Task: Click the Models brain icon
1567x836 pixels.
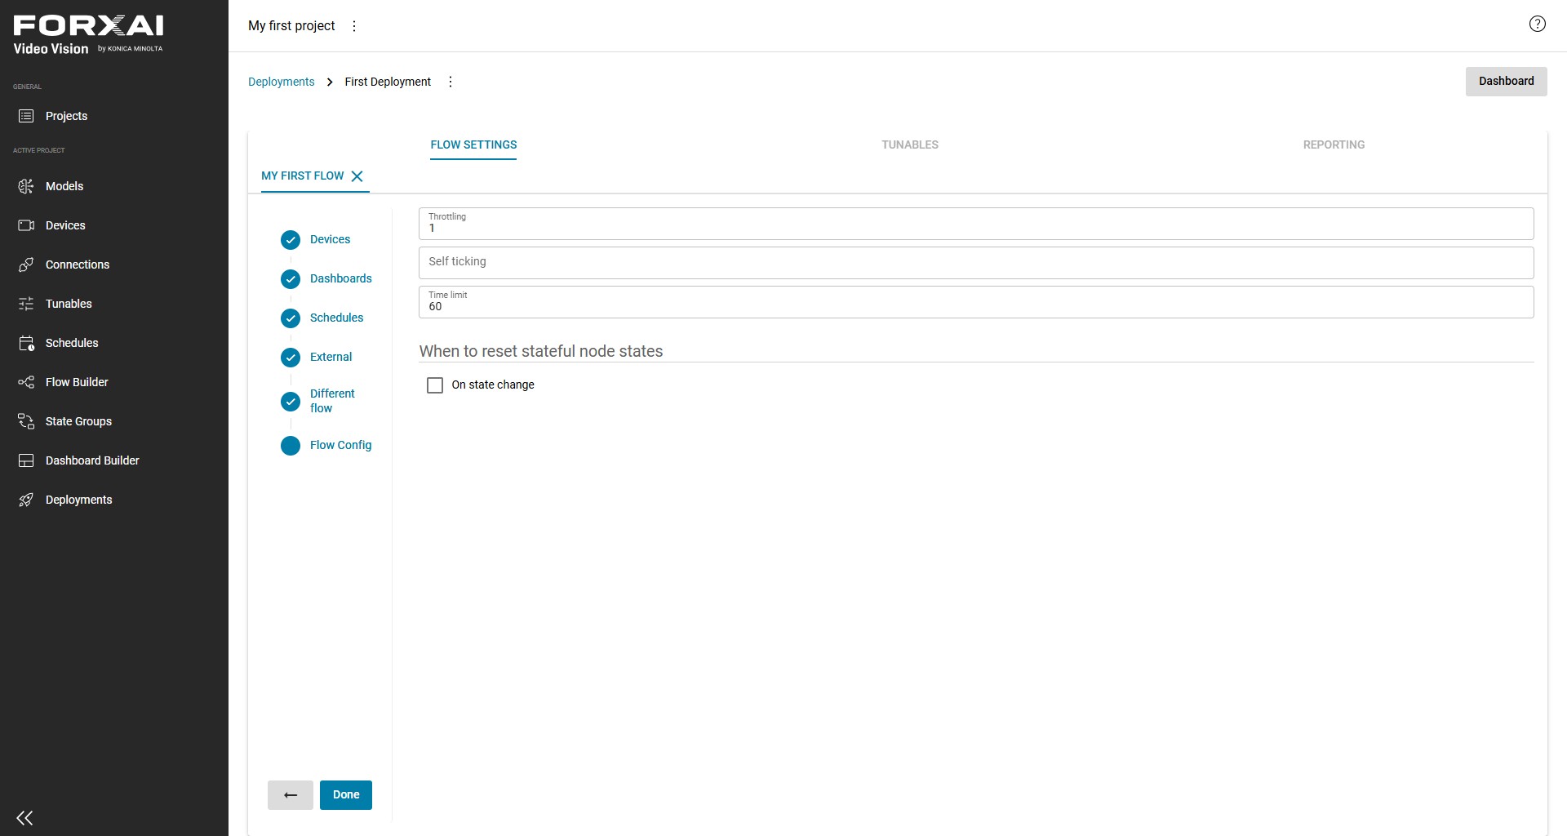Action: (26, 186)
